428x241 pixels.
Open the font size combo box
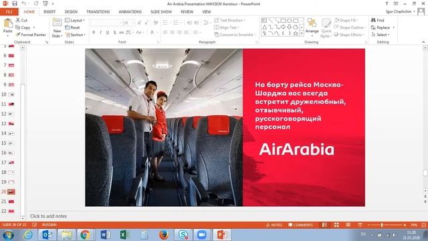click(x=128, y=23)
